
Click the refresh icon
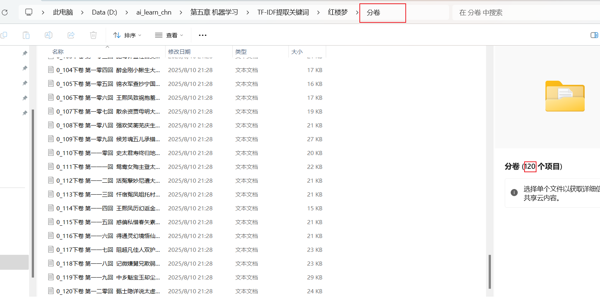coord(5,12)
